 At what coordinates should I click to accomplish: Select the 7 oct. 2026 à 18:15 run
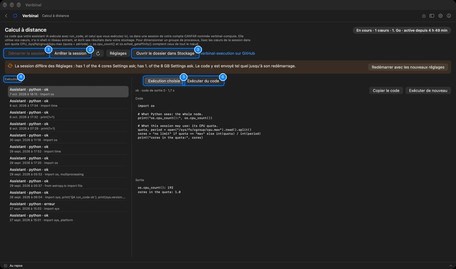coord(68,92)
